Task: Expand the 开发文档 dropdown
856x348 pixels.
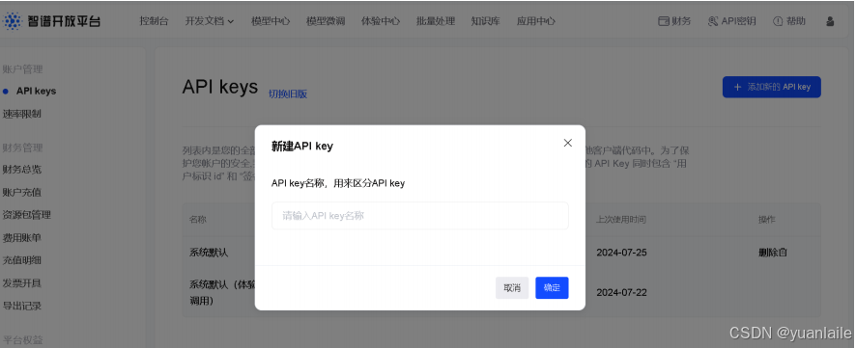Action: pyautogui.click(x=210, y=21)
